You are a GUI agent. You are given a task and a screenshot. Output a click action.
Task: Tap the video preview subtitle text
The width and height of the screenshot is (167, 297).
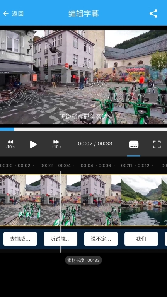83,117
